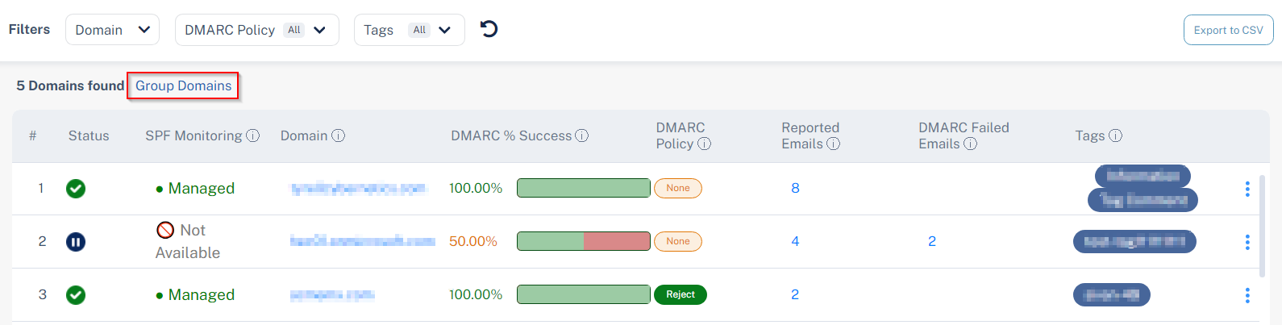Click the reset filters refresh icon
The height and width of the screenshot is (325, 1282).
(489, 29)
